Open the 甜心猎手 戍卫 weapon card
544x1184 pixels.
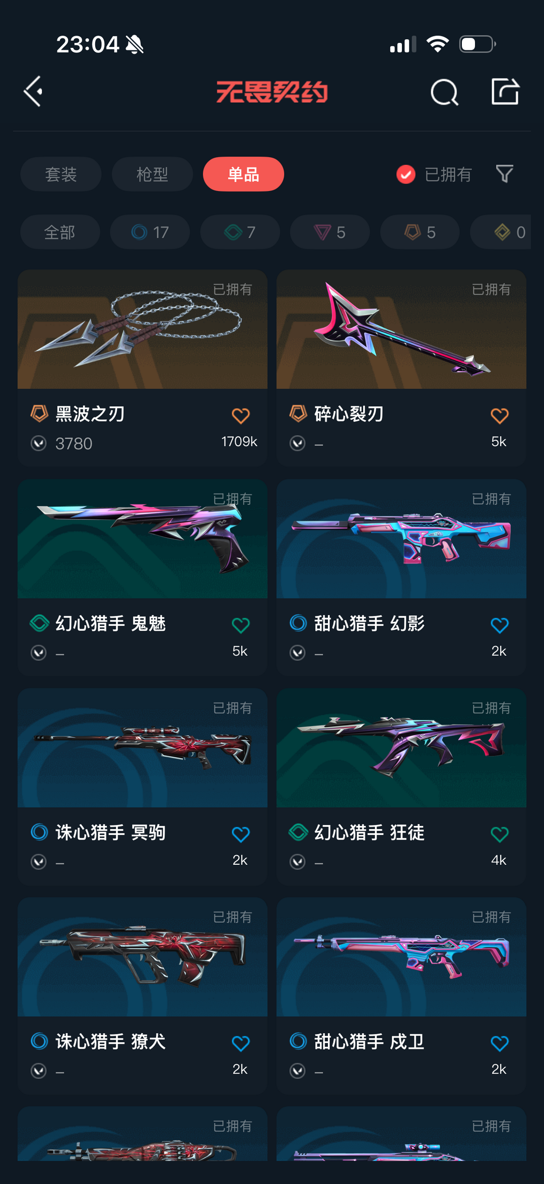tap(401, 995)
